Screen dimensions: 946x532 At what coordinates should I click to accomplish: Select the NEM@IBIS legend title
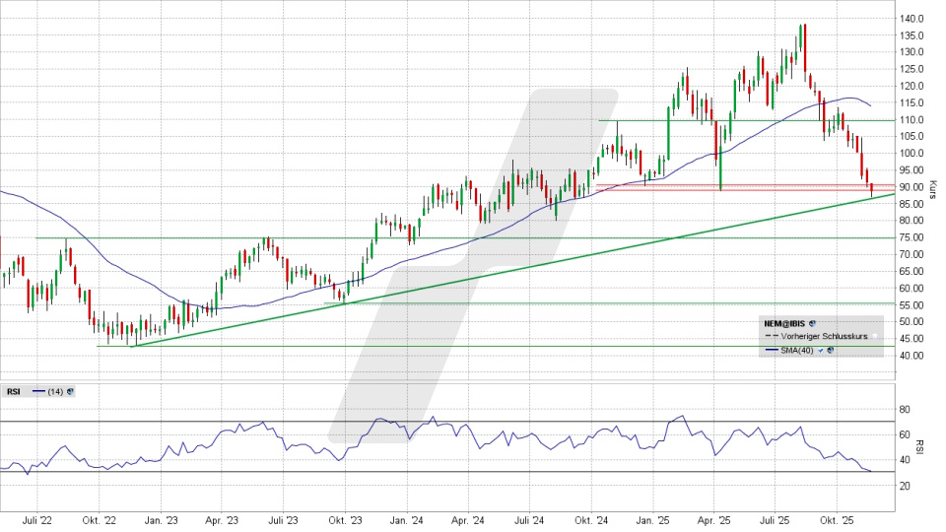786,322
